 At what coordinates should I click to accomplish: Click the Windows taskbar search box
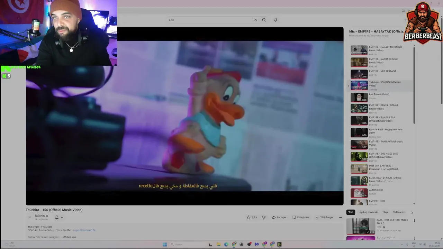tap(187, 245)
